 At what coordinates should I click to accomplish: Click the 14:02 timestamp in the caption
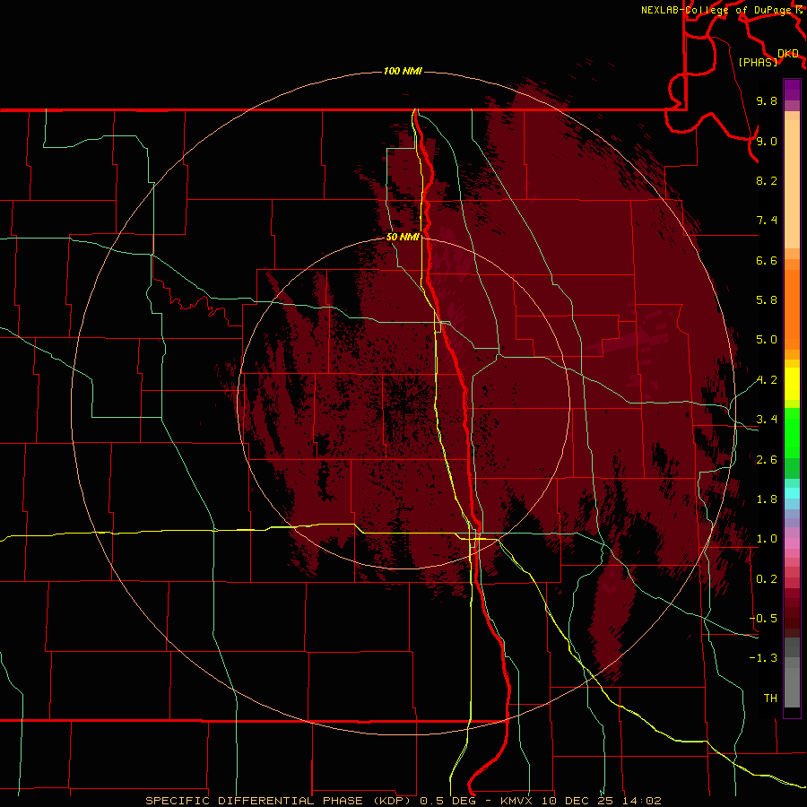click(640, 801)
